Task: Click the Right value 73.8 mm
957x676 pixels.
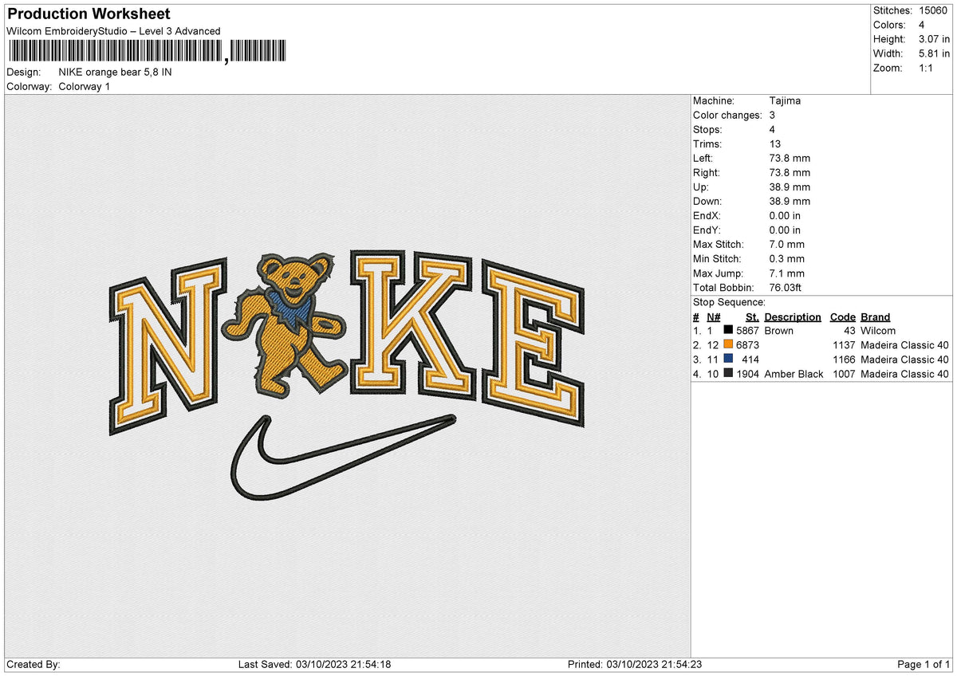Action: click(x=790, y=173)
